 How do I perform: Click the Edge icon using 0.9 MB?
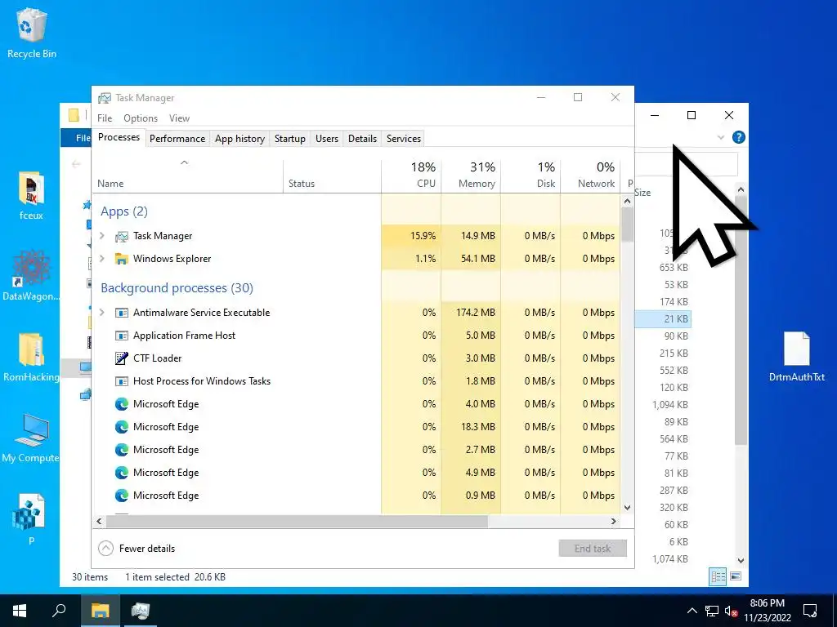click(x=122, y=496)
